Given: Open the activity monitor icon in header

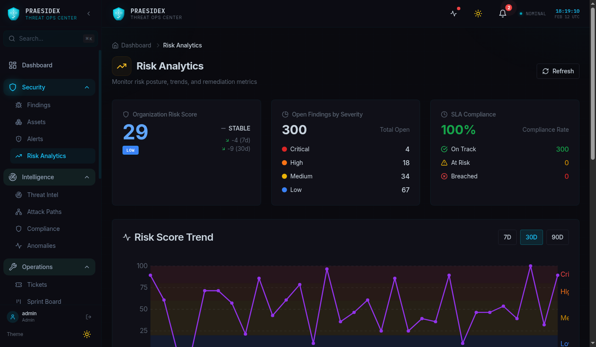Looking at the screenshot, I should [x=454, y=13].
